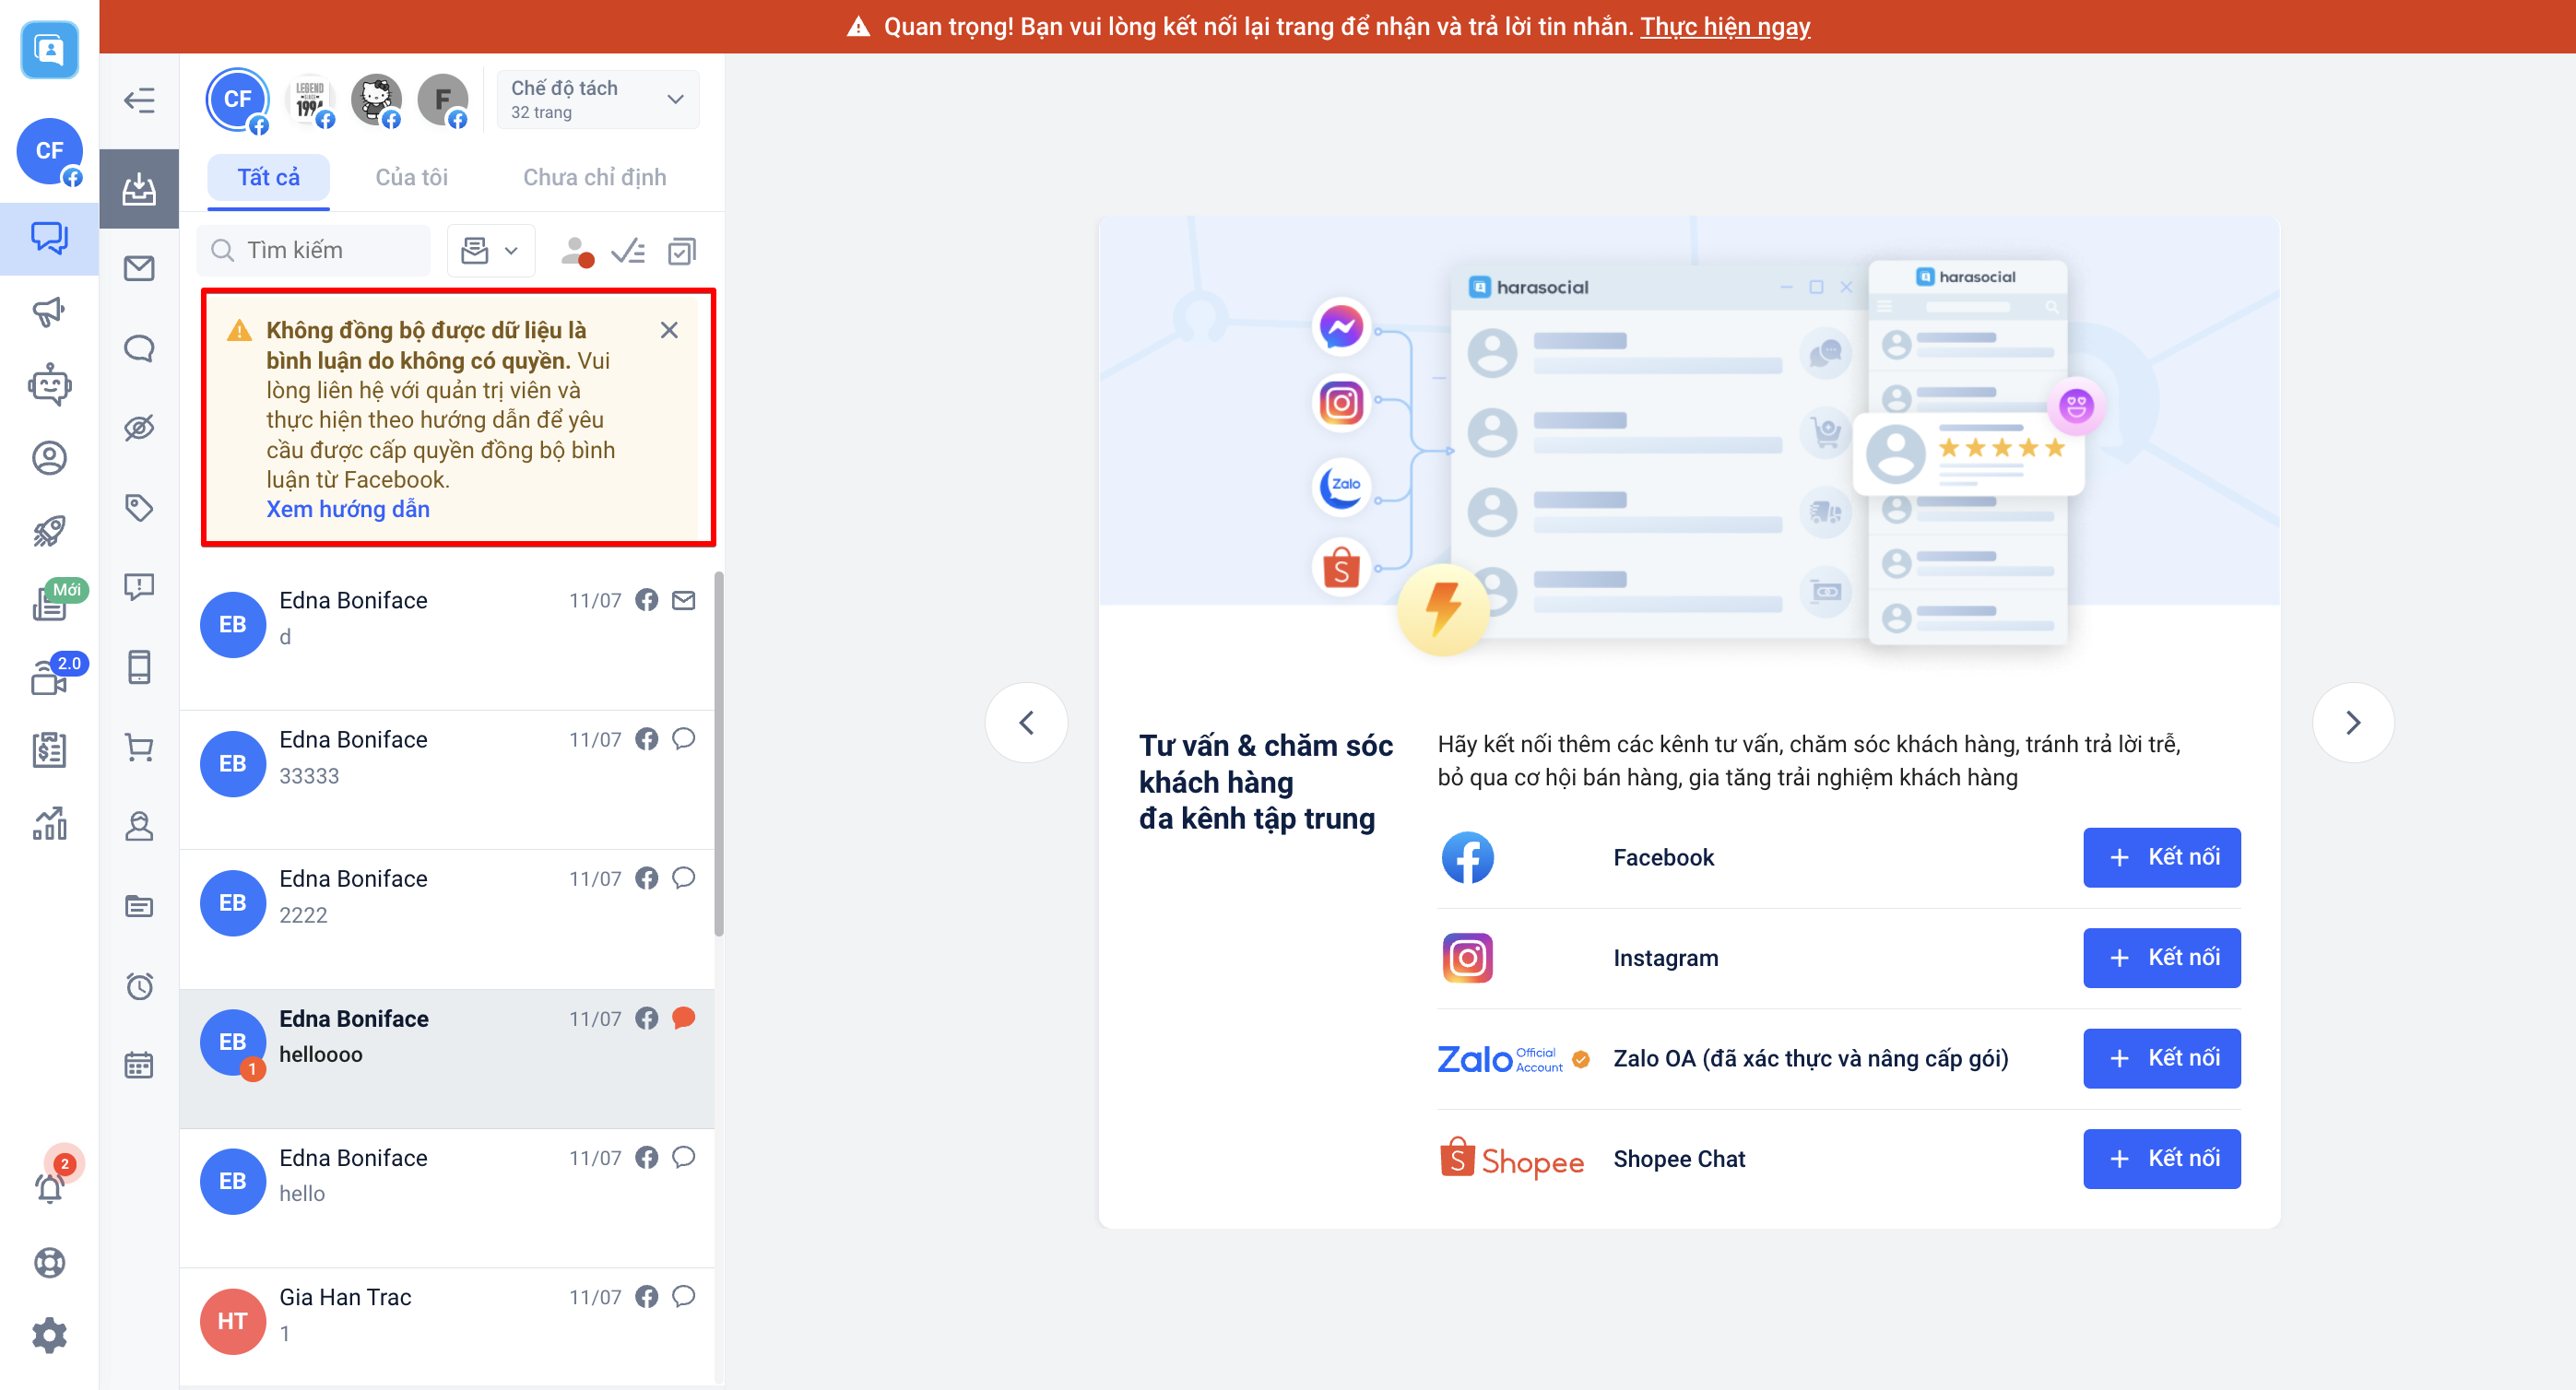Select the email envelope filter icon
This screenshot has width=2576, height=1390.
(x=139, y=268)
